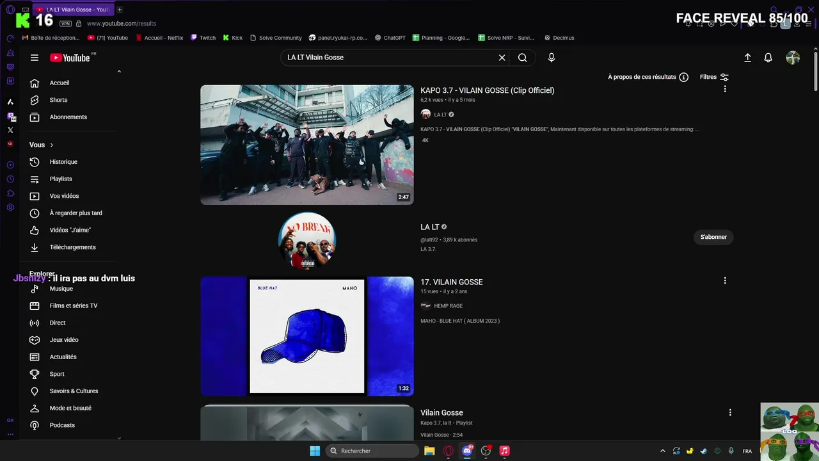Open HEMP RAGE channel link
The width and height of the screenshot is (819, 461).
point(448,306)
